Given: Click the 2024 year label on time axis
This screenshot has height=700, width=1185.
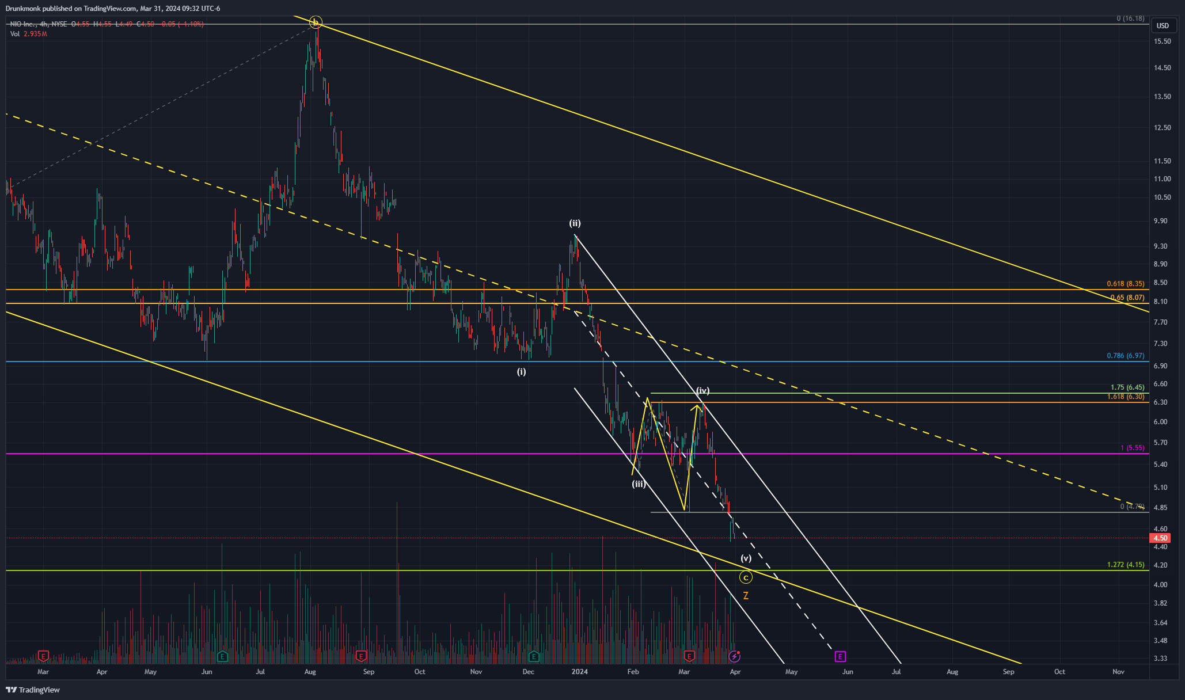Looking at the screenshot, I should pos(580,672).
